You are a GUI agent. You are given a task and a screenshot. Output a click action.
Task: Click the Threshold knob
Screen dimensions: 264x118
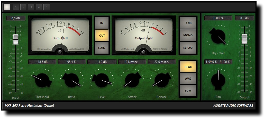tap(42, 80)
